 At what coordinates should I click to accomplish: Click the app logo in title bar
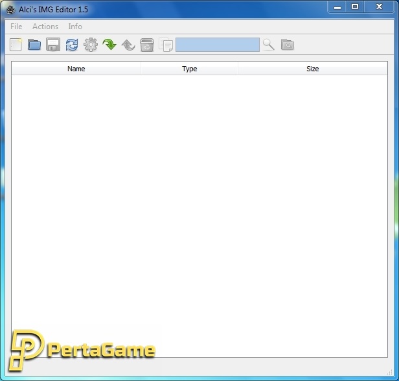(10, 10)
